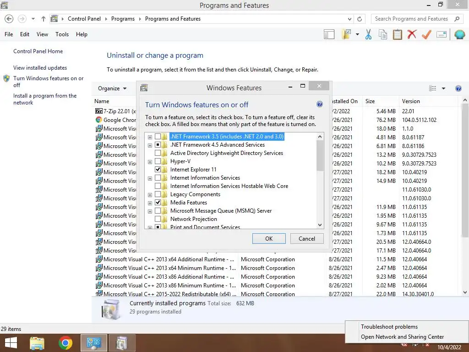This screenshot has width=469, height=352.
Task: Open the Organize dropdown
Action: (x=112, y=88)
